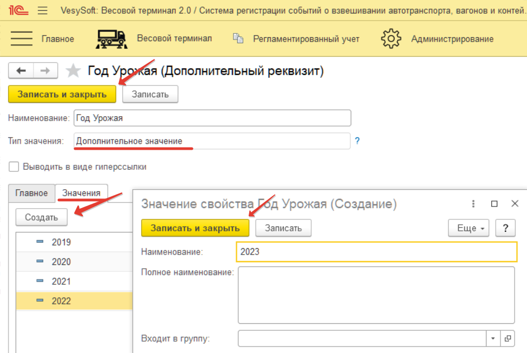Expand the Входит в группу dropdown arrow

point(493,338)
